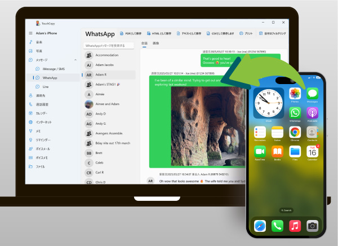Tap the Search pill on iPhone home screen
This screenshot has width=338, height=246.
[286, 210]
